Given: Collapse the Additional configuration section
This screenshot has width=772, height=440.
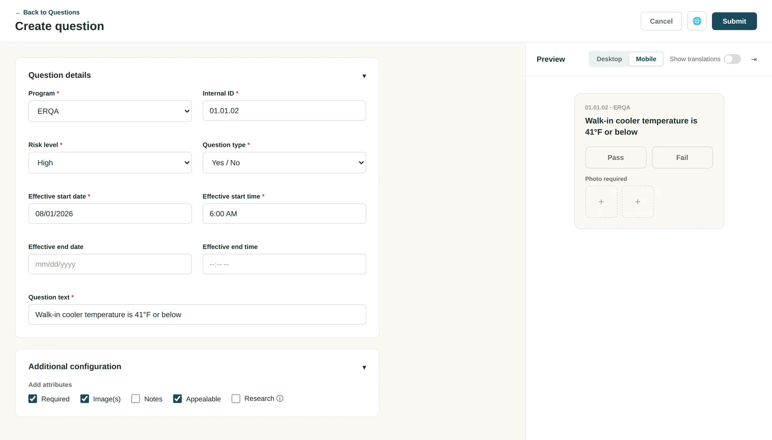Looking at the screenshot, I should point(364,367).
